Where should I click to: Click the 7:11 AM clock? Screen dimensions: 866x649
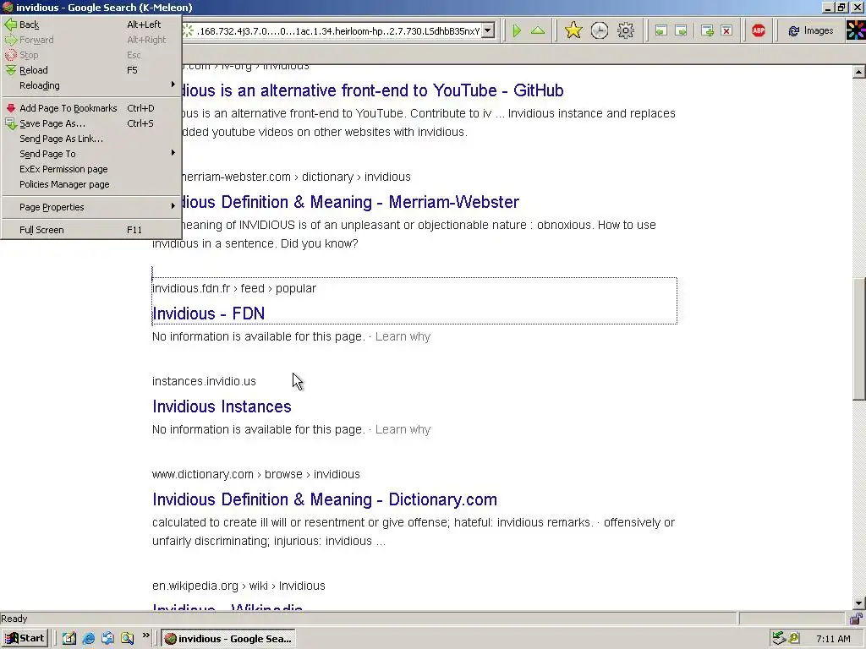point(833,639)
